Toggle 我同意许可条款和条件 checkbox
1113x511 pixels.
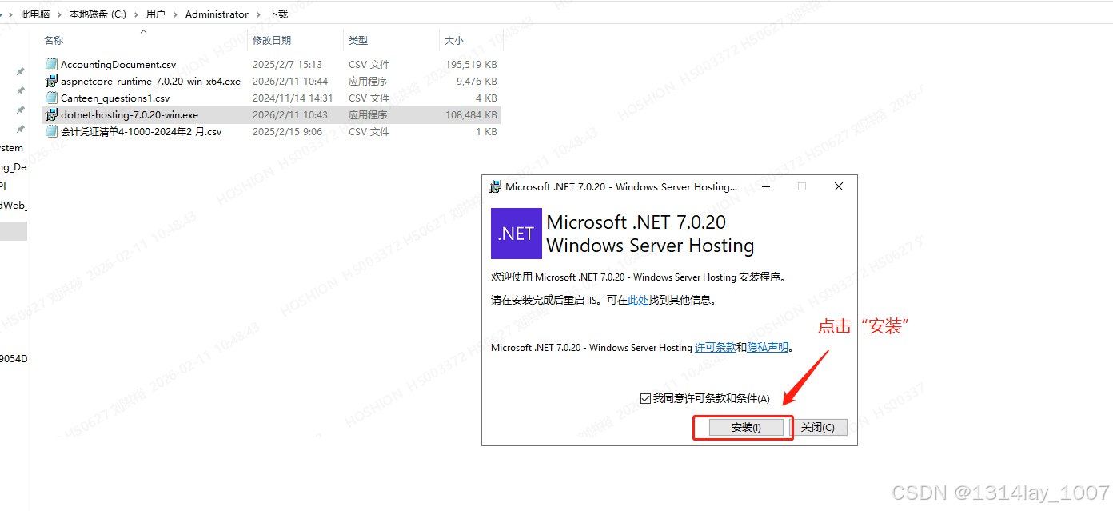click(x=645, y=398)
